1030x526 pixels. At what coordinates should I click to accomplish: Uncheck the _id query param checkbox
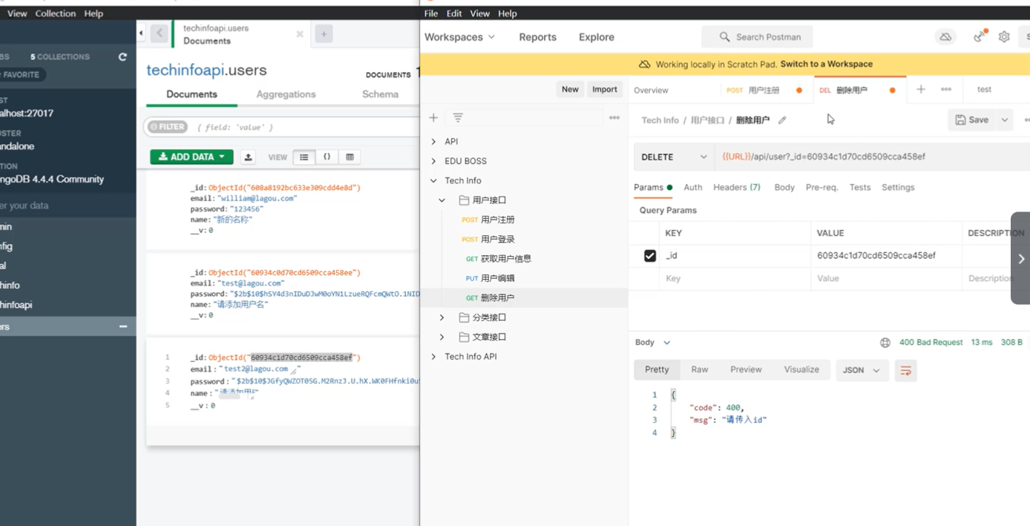[x=650, y=255]
